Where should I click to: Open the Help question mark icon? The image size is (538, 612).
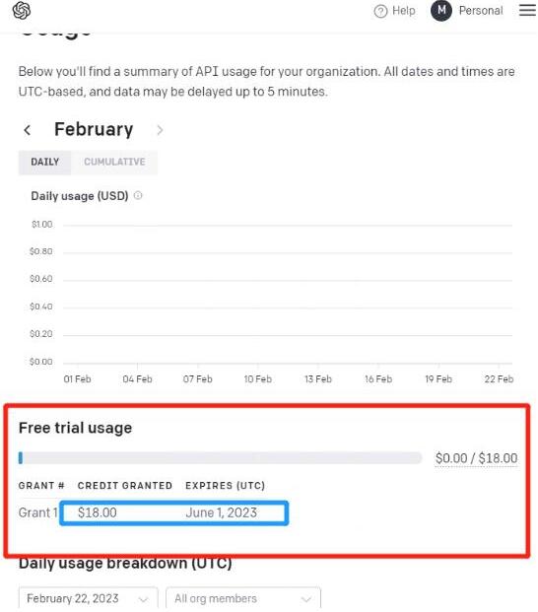(380, 11)
